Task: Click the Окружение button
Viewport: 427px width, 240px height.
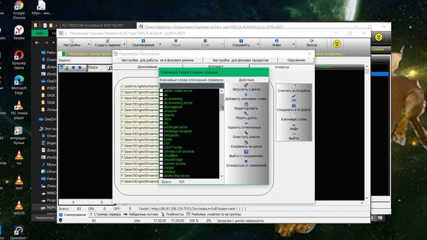Action: pos(296,60)
